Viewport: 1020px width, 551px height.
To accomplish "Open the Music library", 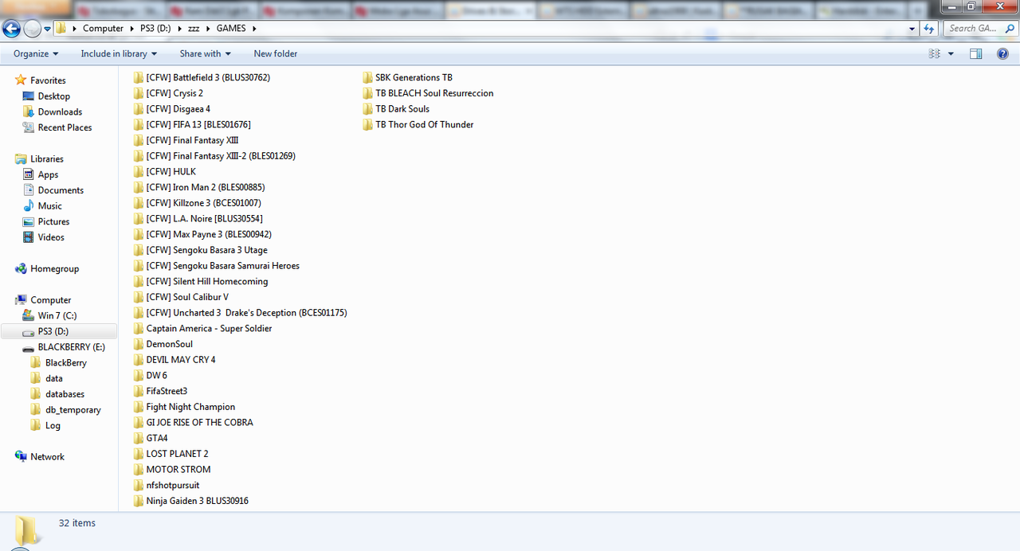I will 49,206.
